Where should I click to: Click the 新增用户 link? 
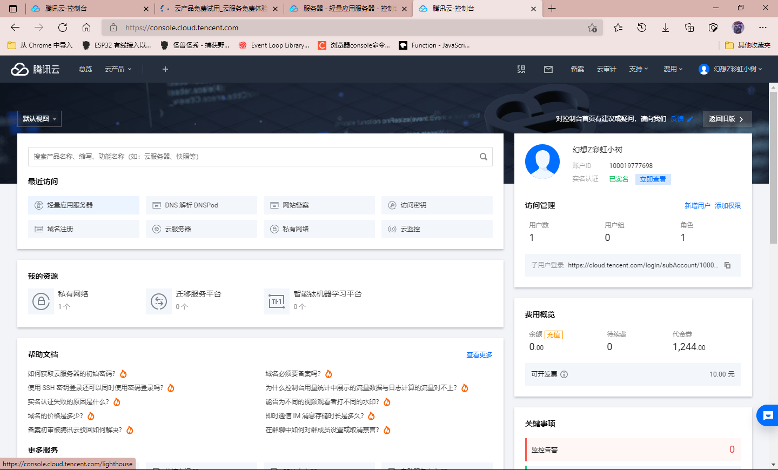(x=697, y=206)
